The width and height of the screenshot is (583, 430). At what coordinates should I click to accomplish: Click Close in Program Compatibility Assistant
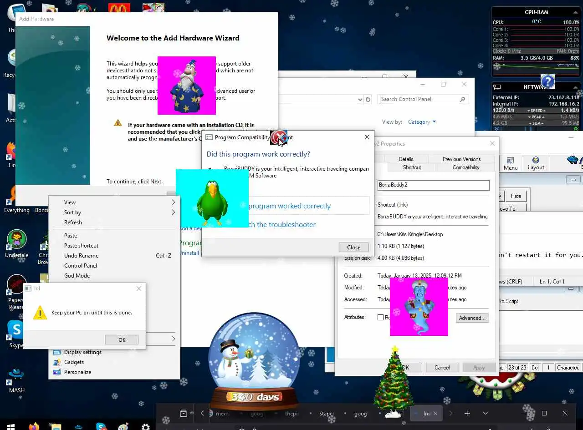click(x=354, y=247)
